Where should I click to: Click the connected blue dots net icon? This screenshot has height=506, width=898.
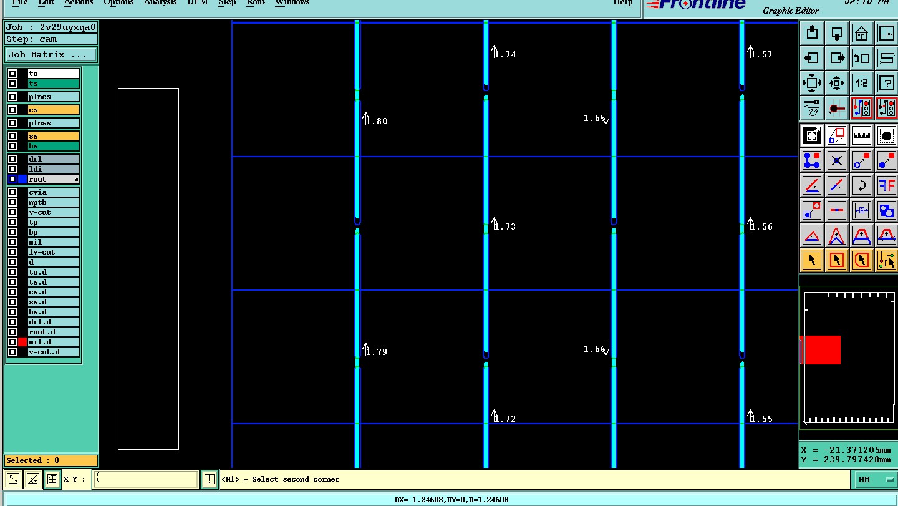(x=811, y=160)
